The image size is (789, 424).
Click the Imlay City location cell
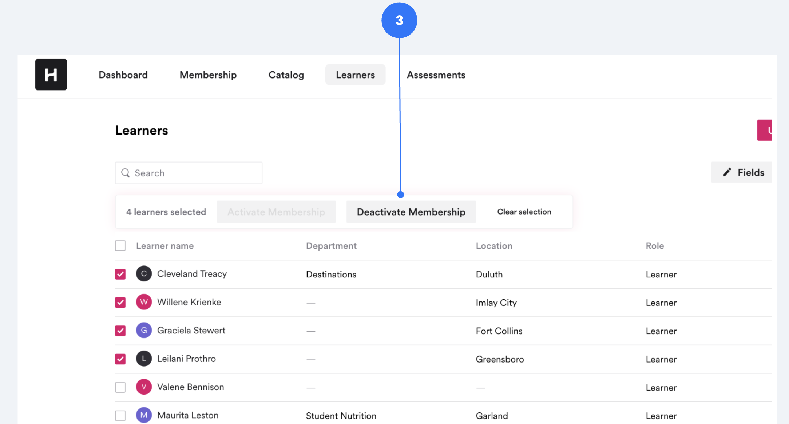click(x=496, y=303)
